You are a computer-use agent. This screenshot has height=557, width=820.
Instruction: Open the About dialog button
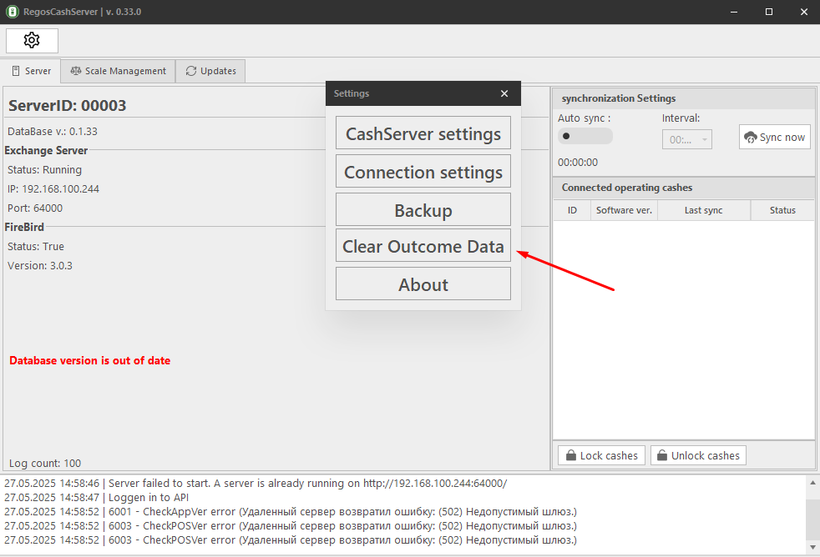coord(423,284)
